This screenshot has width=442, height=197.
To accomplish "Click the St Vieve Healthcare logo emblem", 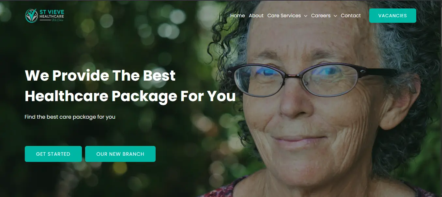I will pyautogui.click(x=32, y=16).
